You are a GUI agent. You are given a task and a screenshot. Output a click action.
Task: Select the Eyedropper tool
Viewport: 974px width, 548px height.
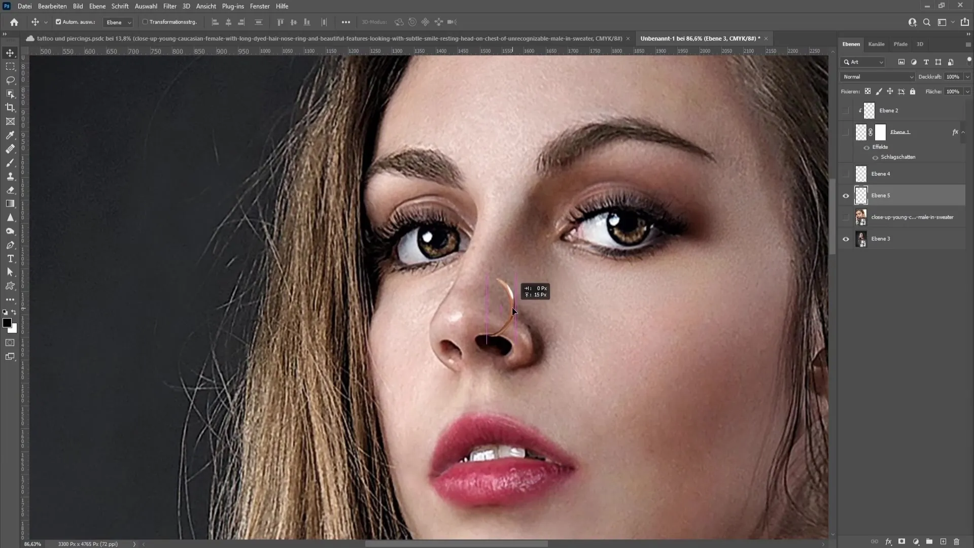point(10,134)
